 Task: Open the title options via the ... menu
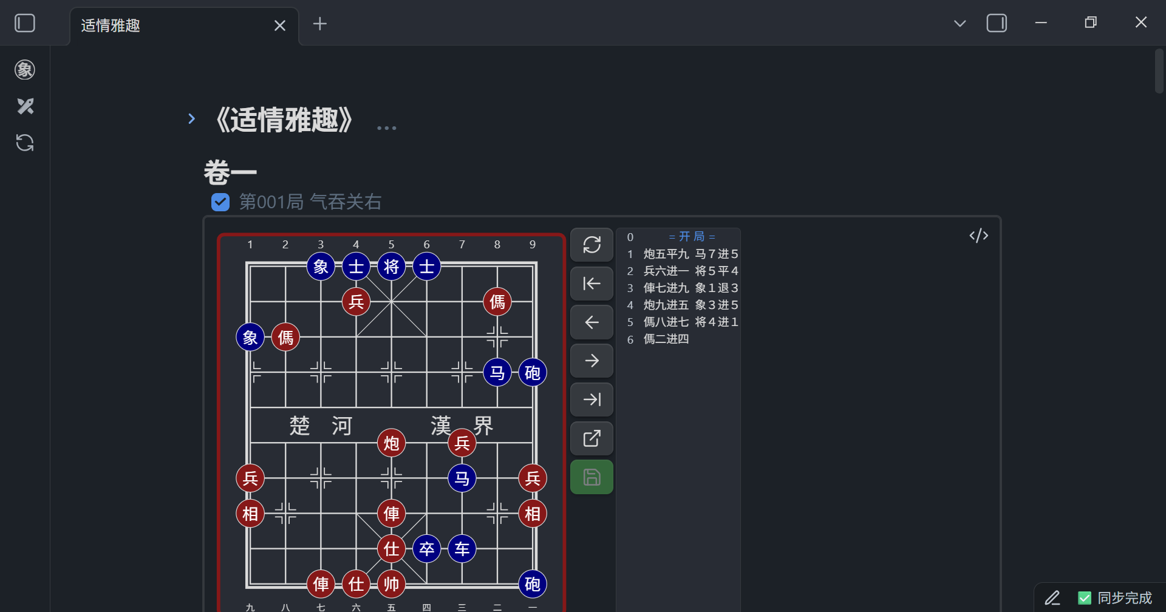click(x=386, y=127)
